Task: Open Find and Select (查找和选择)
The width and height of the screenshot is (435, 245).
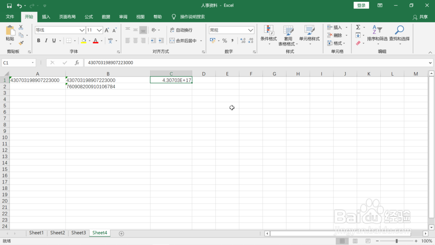Action: point(399,36)
